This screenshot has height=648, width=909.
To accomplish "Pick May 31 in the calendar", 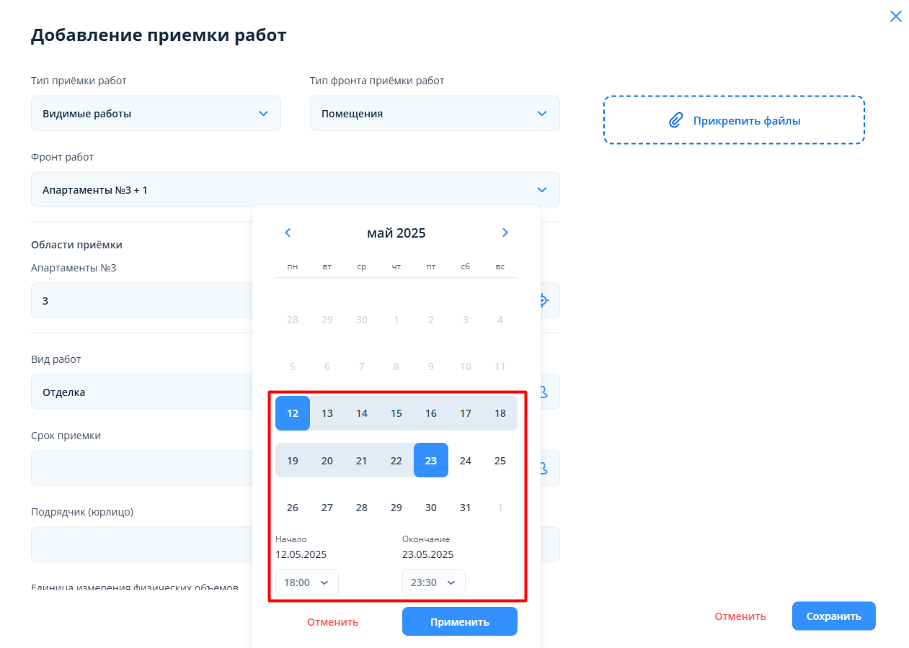I will click(x=466, y=508).
